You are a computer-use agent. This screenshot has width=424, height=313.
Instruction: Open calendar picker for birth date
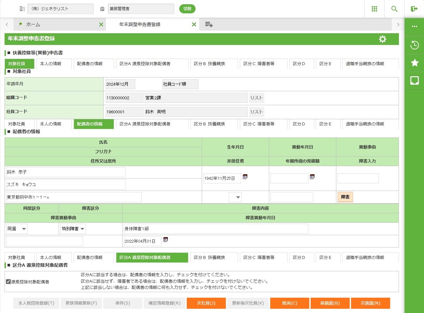(x=245, y=177)
